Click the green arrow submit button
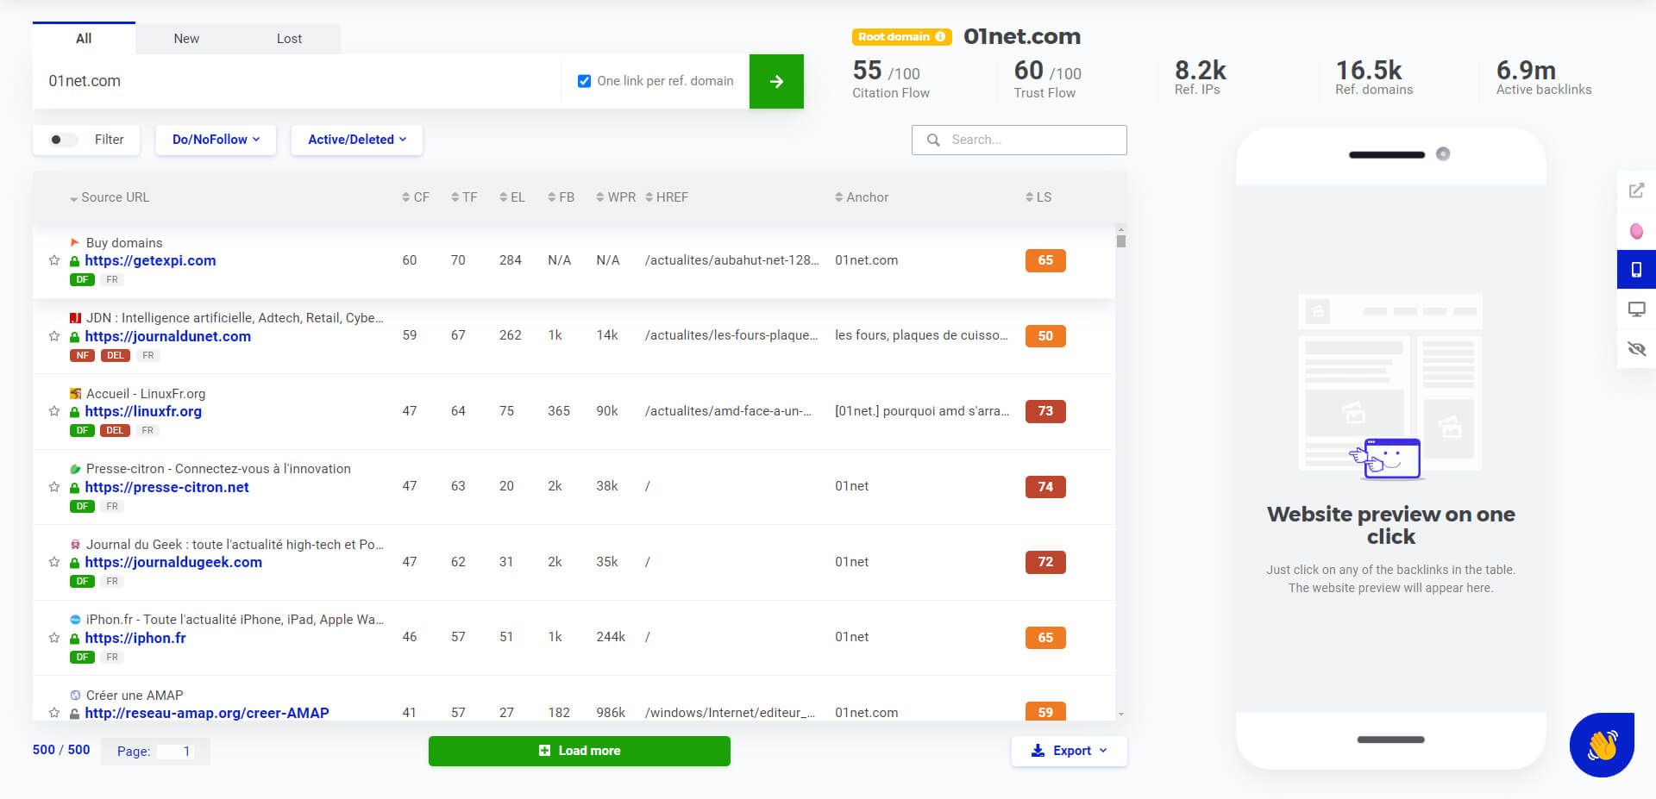The height and width of the screenshot is (799, 1656). tap(776, 81)
